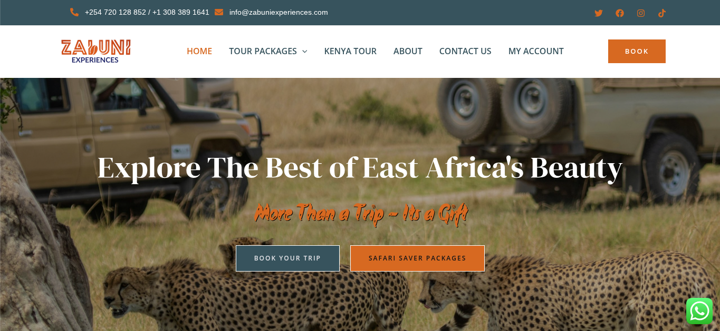Open Contact Us in navigation

tap(465, 51)
